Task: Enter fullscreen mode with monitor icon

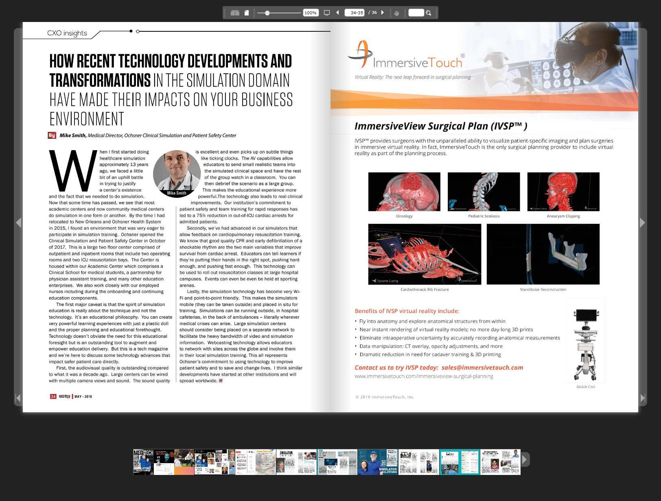Action: coord(326,13)
